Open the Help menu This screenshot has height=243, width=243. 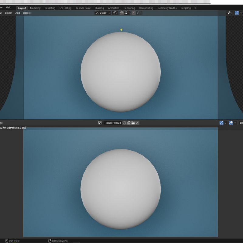point(9,7)
